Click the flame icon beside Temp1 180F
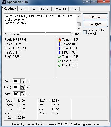The width and height of the screenshot is (111, 127). [x=60, y=40]
